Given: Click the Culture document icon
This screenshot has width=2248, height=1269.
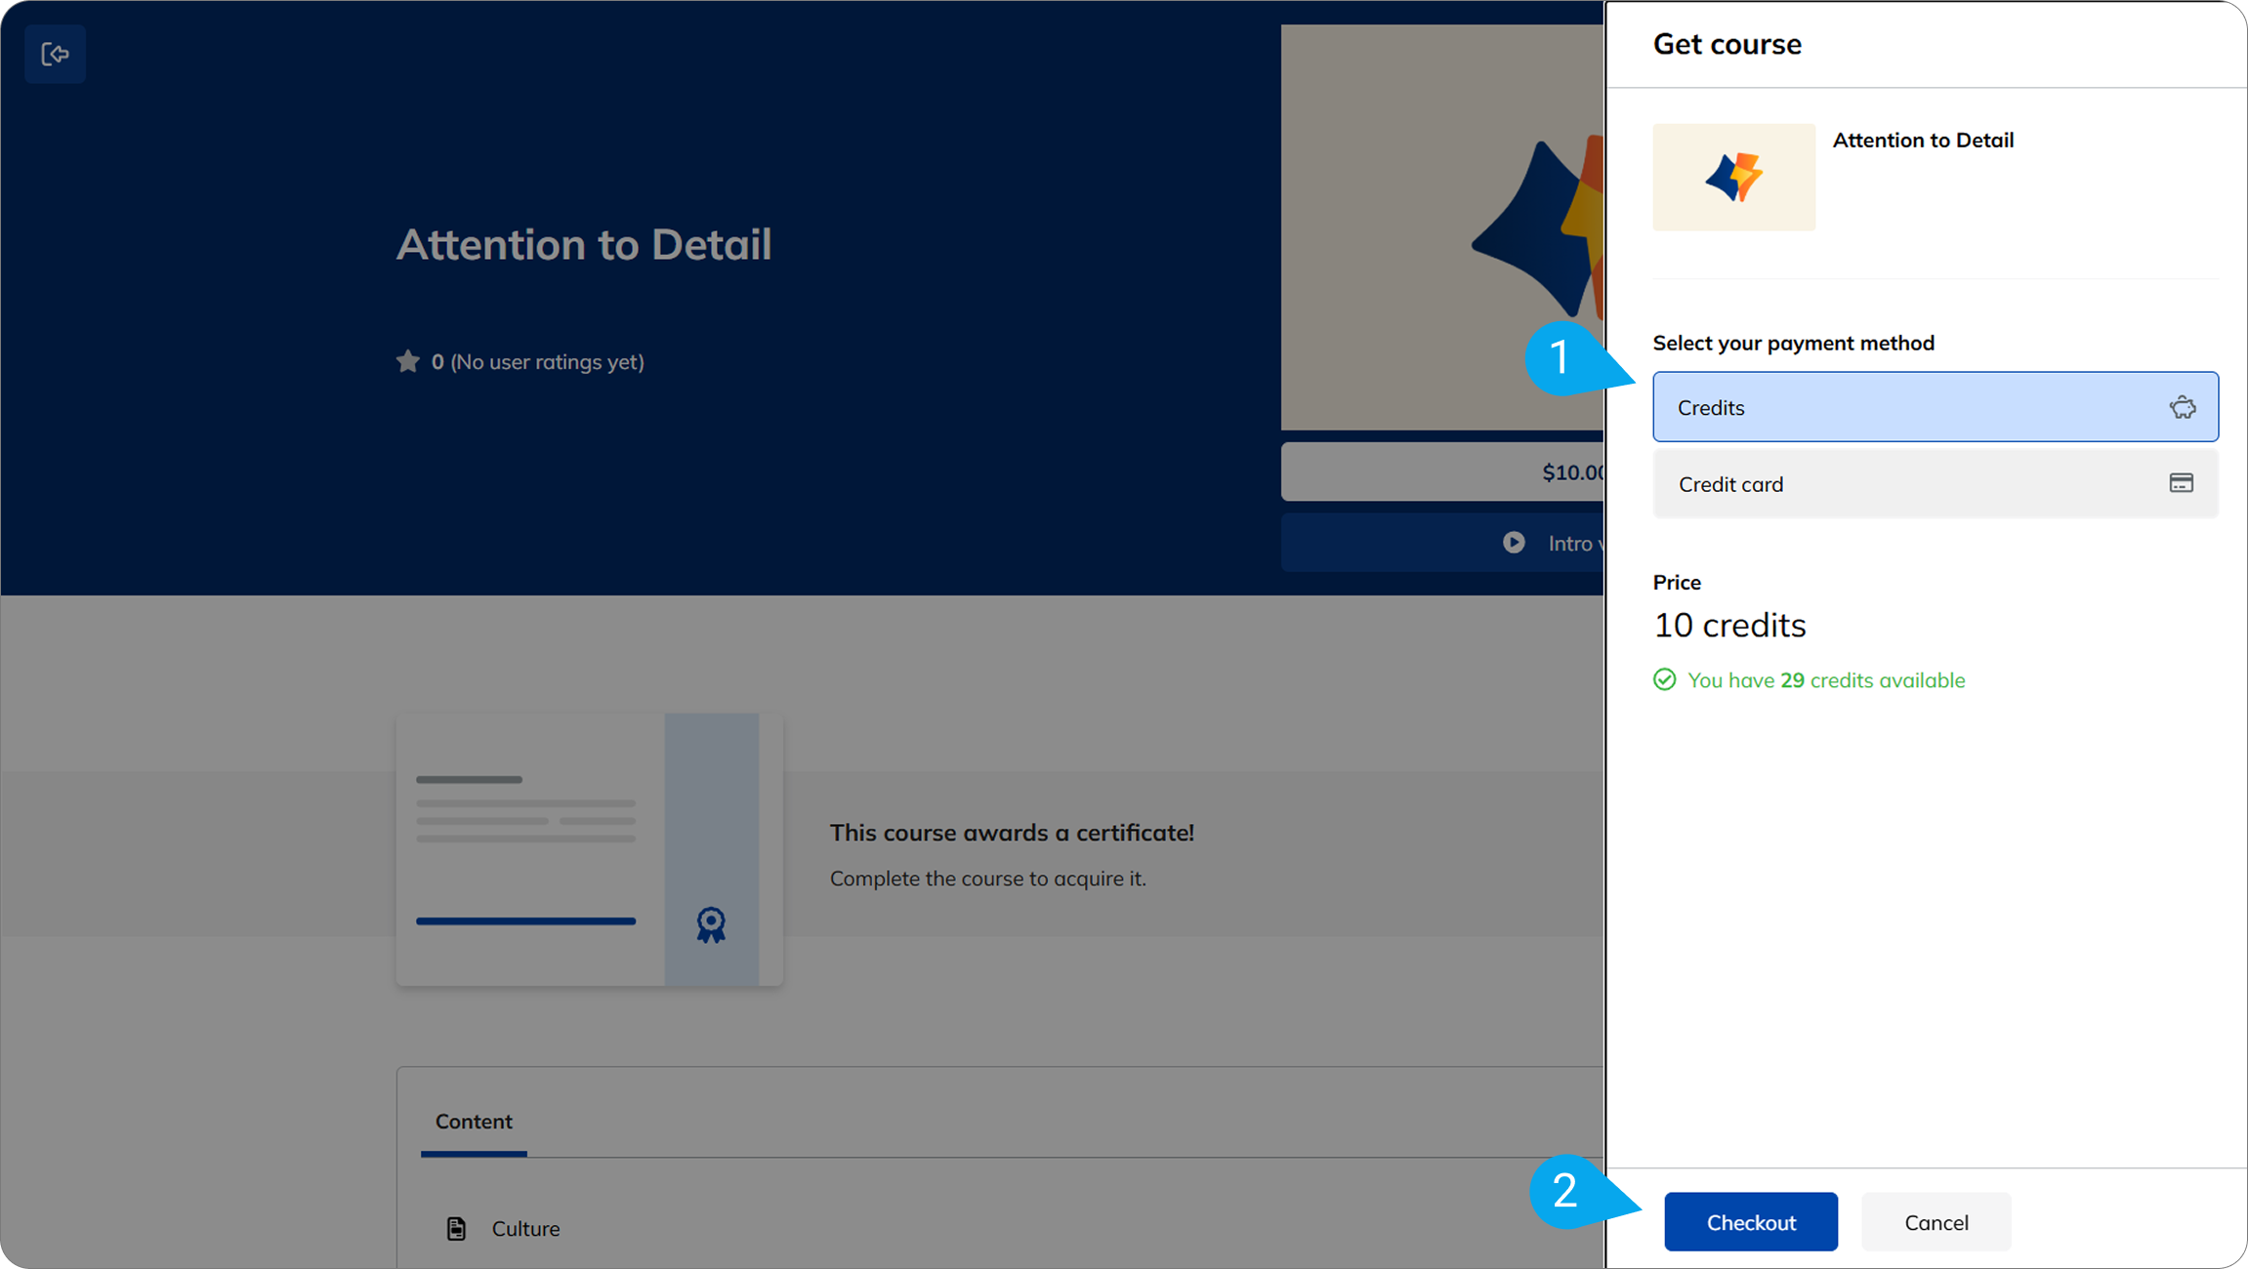Looking at the screenshot, I should click(456, 1228).
